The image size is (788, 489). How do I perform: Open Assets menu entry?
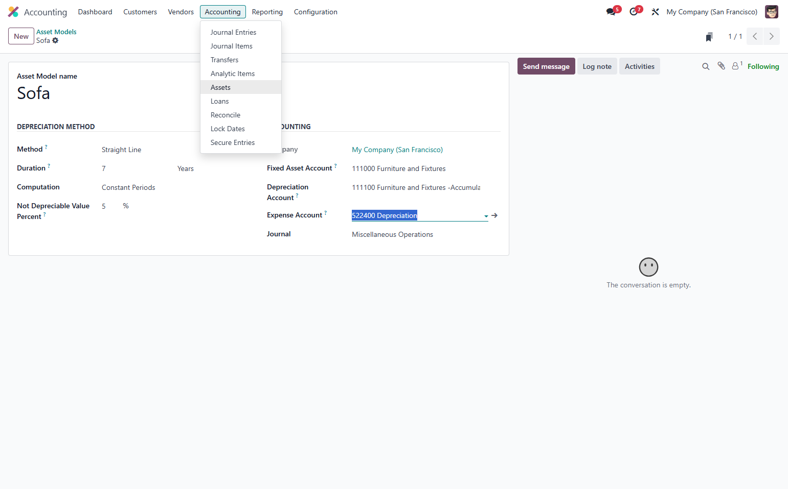click(x=241, y=87)
